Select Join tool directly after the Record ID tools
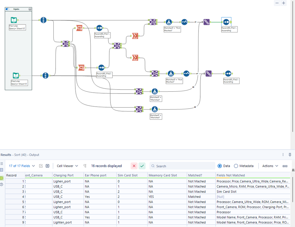295x227 pixels. point(66,44)
